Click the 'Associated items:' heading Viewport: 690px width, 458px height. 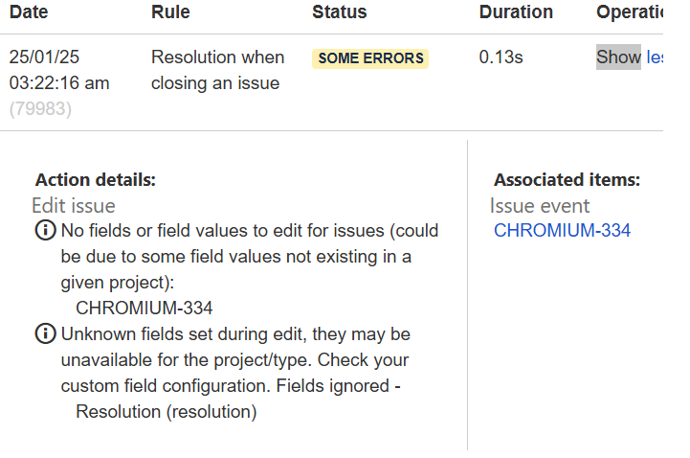567,180
